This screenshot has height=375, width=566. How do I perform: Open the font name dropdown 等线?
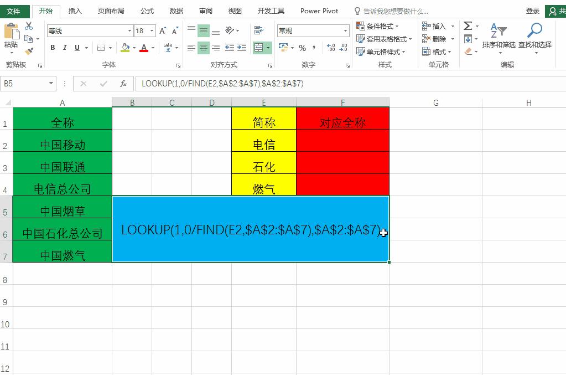(129, 30)
